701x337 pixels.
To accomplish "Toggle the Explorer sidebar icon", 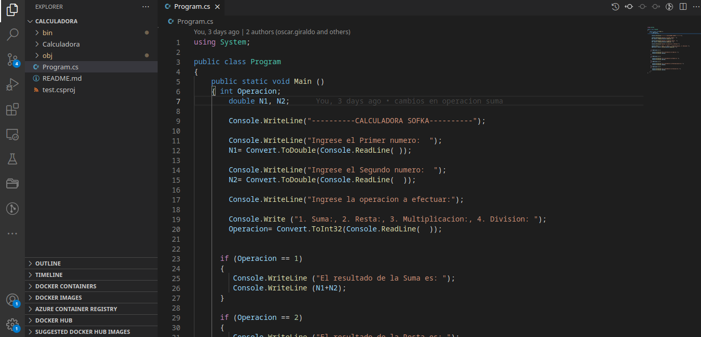I will click(x=12, y=10).
